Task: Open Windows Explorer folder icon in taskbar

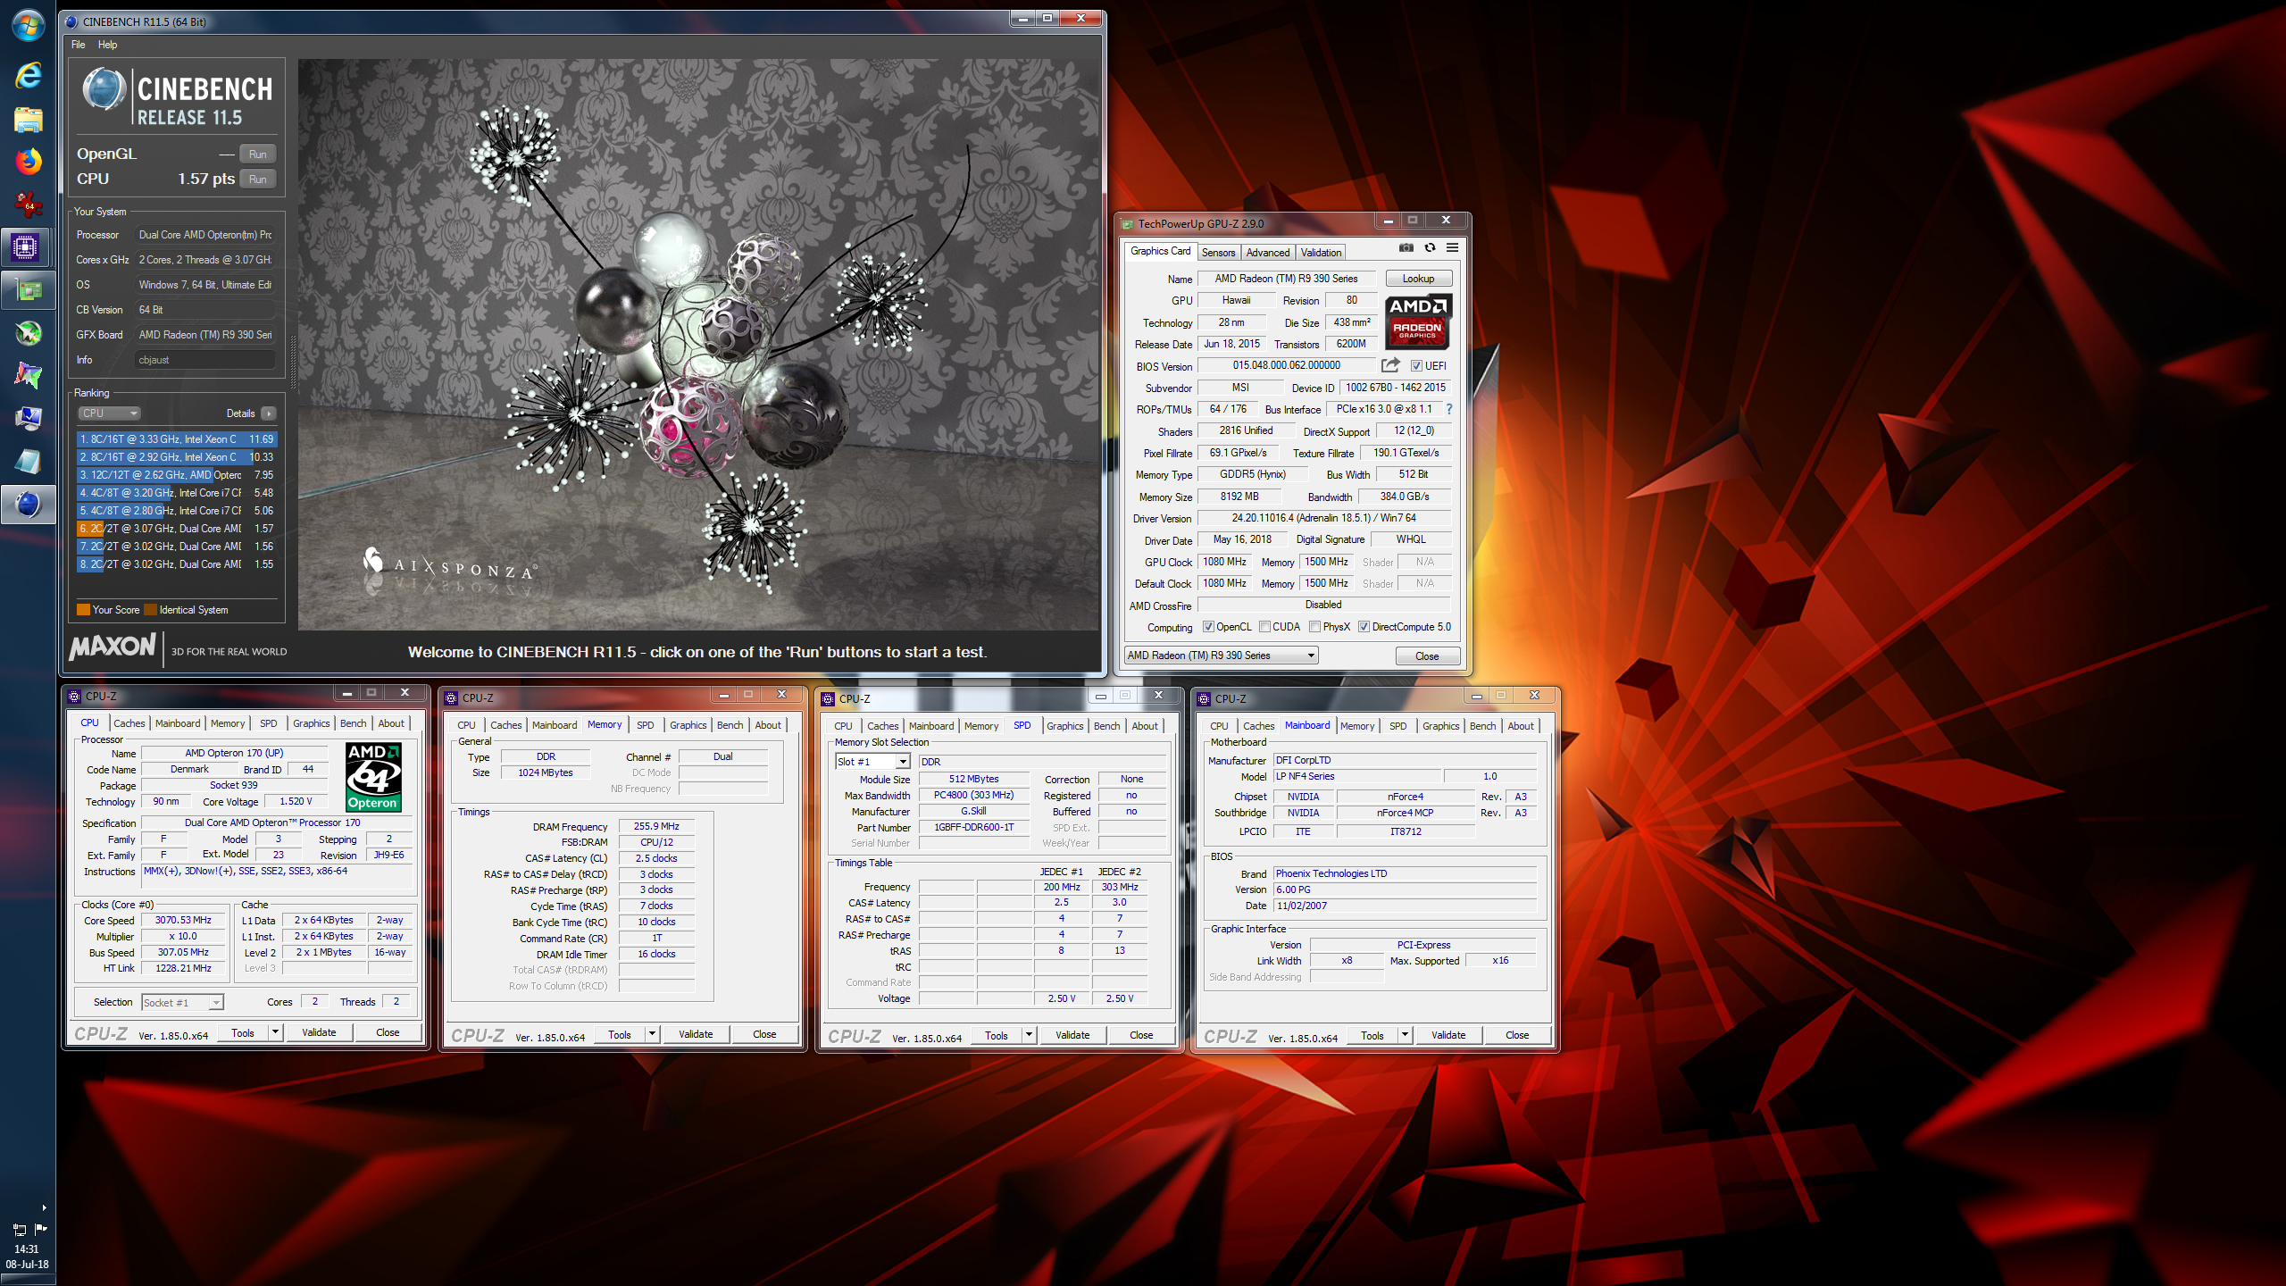Action: (x=28, y=119)
